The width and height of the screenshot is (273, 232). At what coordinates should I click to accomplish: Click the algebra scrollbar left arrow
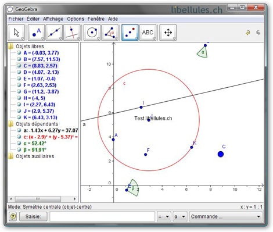point(11,199)
